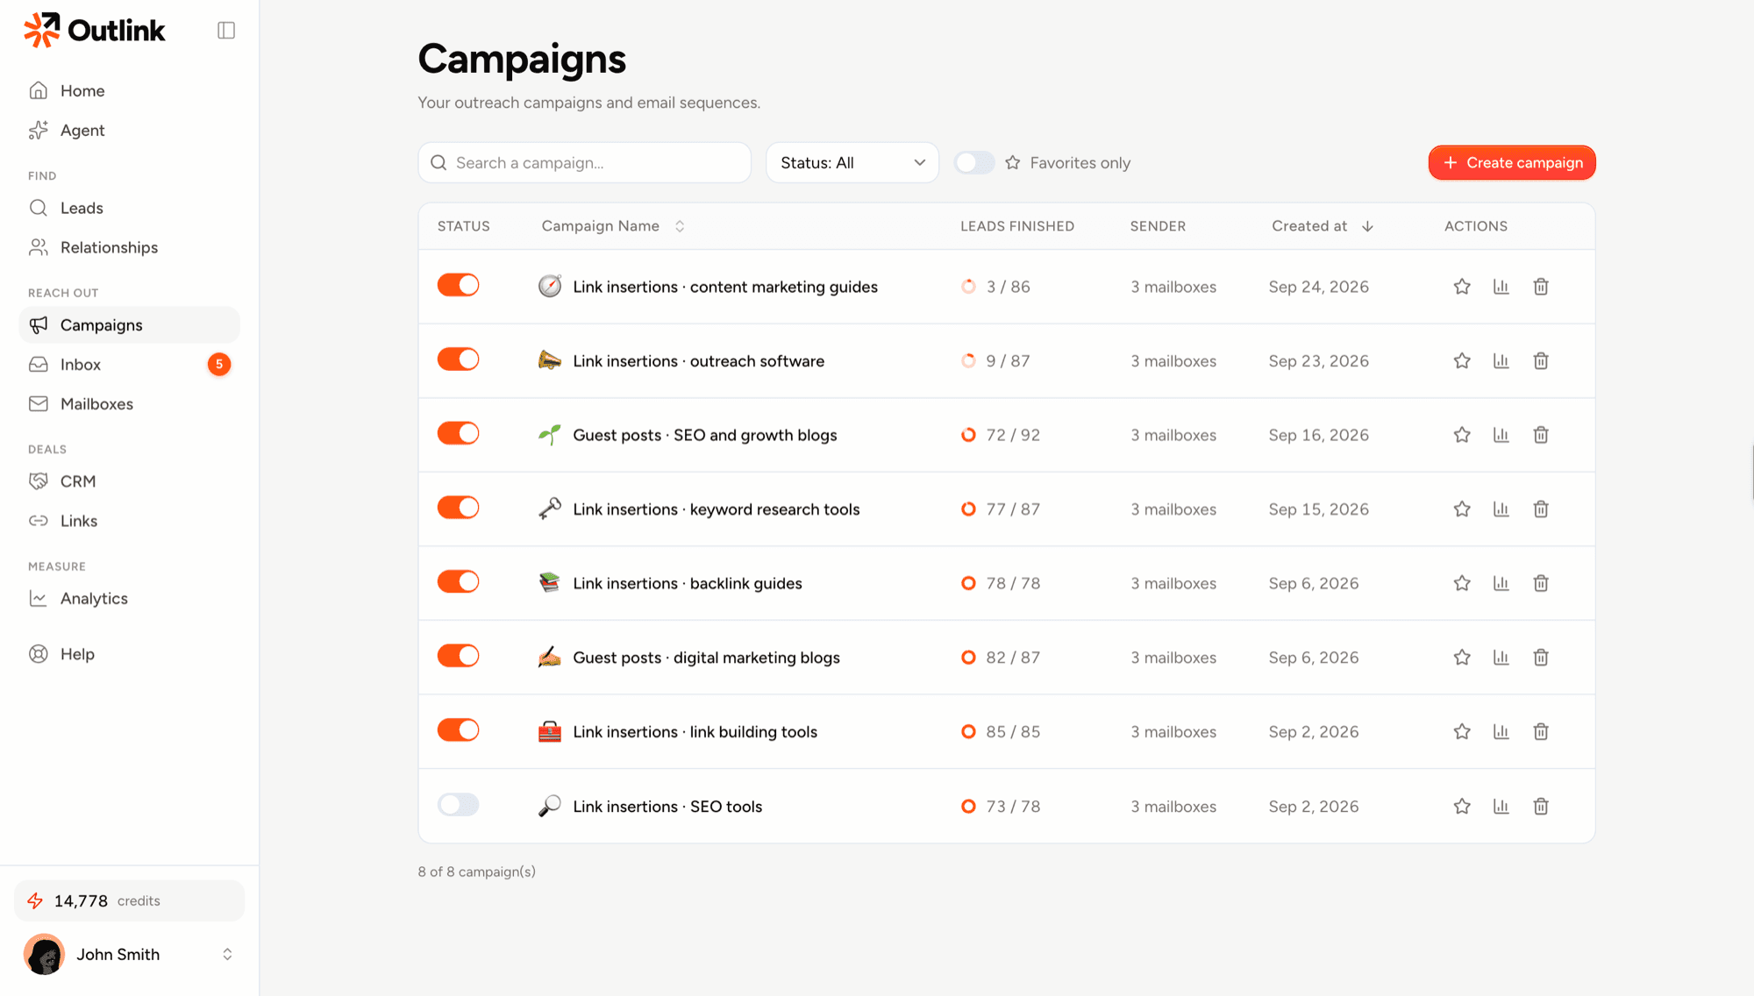Open analytics chart for SEO tools campaign
The width and height of the screenshot is (1754, 996).
tap(1501, 807)
